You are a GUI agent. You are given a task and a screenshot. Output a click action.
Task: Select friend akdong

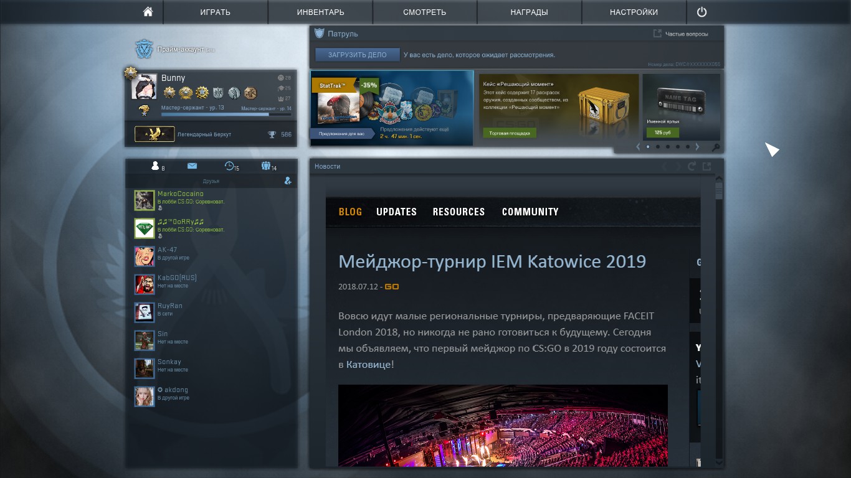click(x=211, y=396)
